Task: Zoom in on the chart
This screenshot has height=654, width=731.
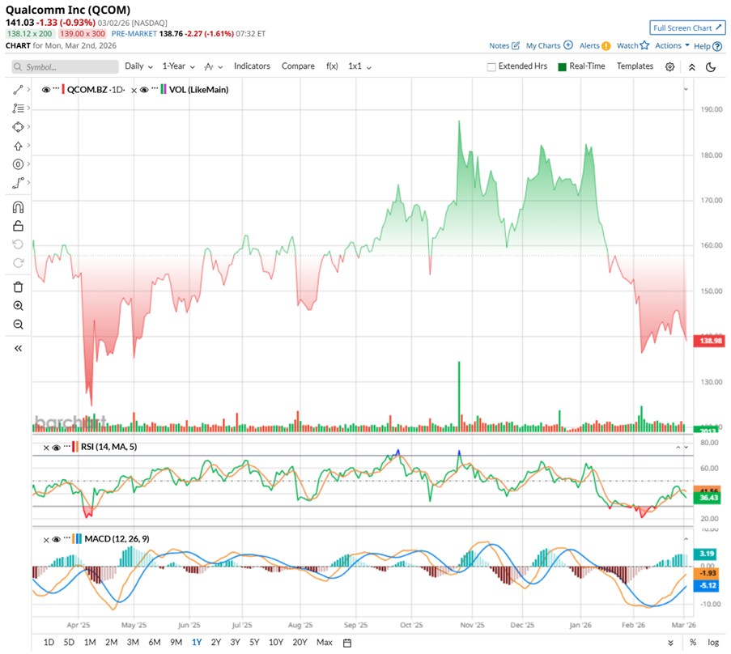Action: pyautogui.click(x=18, y=306)
